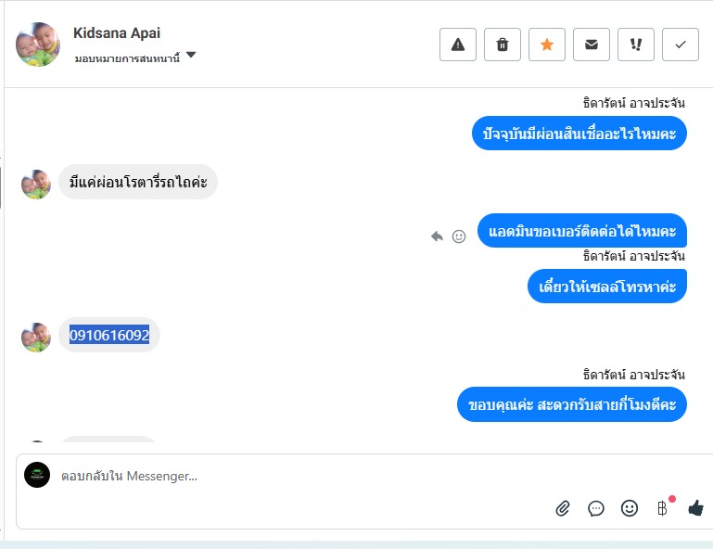713x549 pixels.
Task: Click the paperclip attachment icon
Action: [x=563, y=508]
